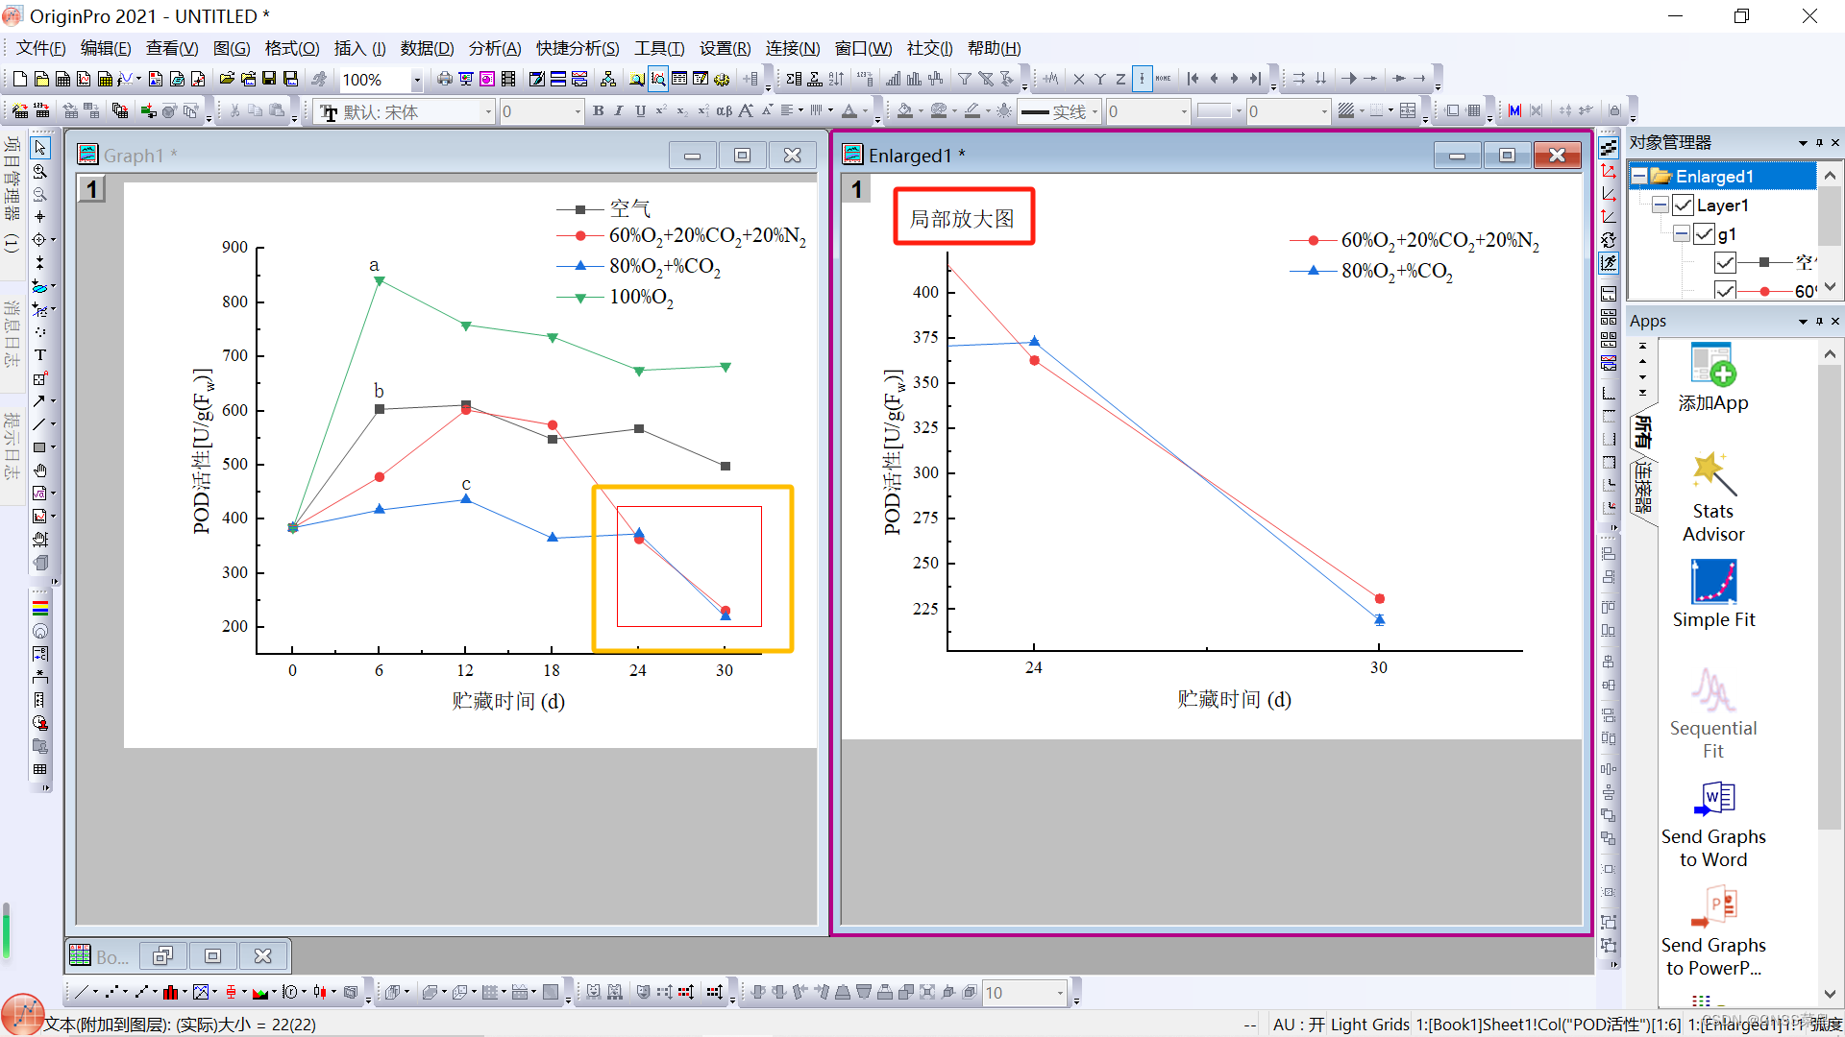Toggle the g1 group checkbox

tap(1704, 234)
